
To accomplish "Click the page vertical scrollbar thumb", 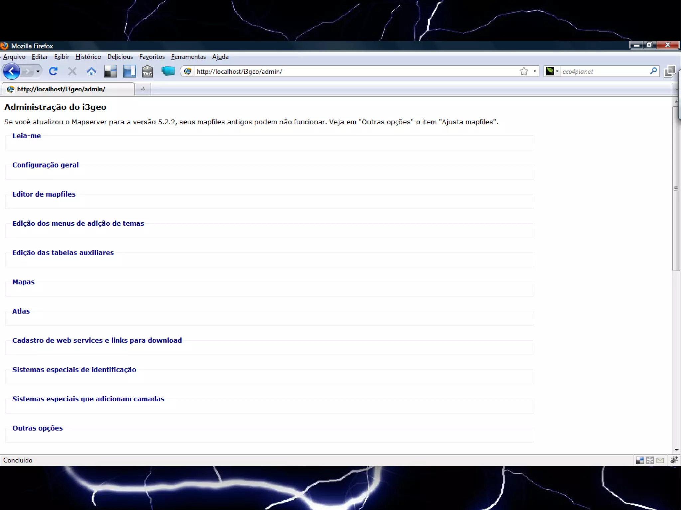I will (676, 188).
